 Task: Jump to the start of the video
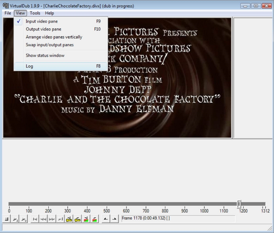[x=35, y=219]
